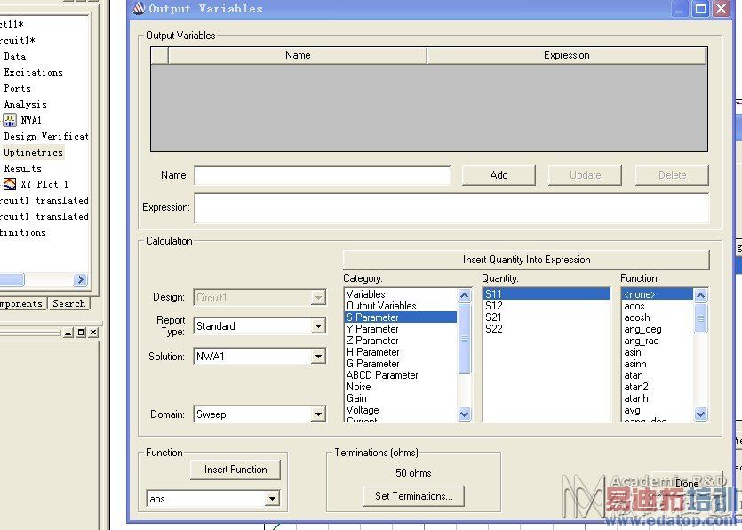Click the Expression column header in table
Image resolution: width=742 pixels, height=530 pixels.
[566, 55]
